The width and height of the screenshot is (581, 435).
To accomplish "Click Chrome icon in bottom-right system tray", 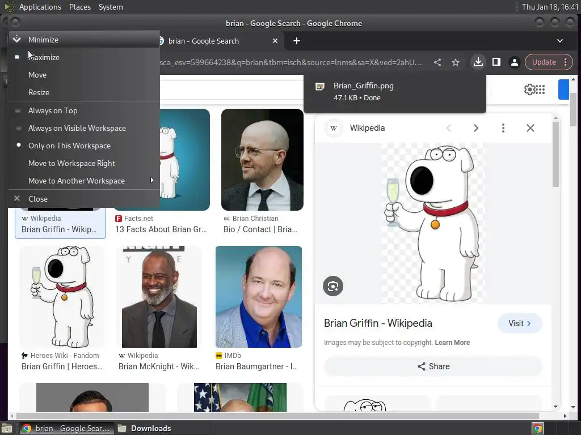I will [537, 428].
